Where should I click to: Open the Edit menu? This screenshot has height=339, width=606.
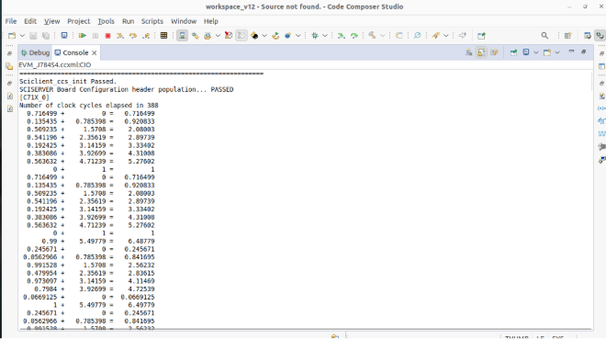pyautogui.click(x=30, y=21)
